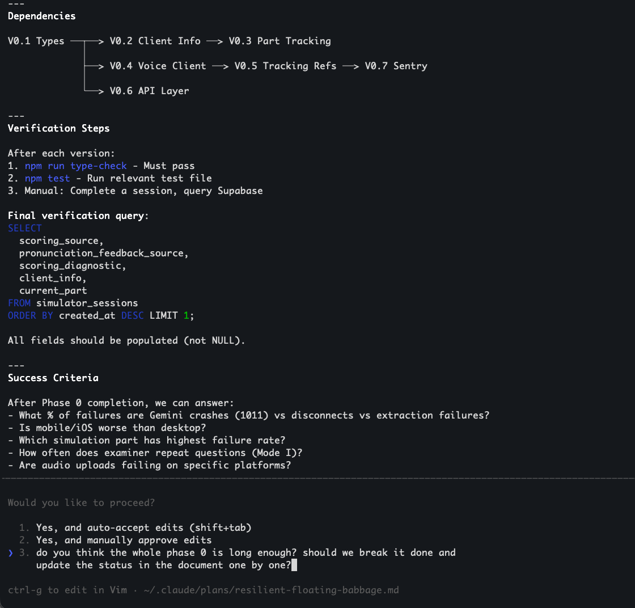Choose "Yes, and manually approve edits"
Viewport: 635px width, 608px height.
124,540
